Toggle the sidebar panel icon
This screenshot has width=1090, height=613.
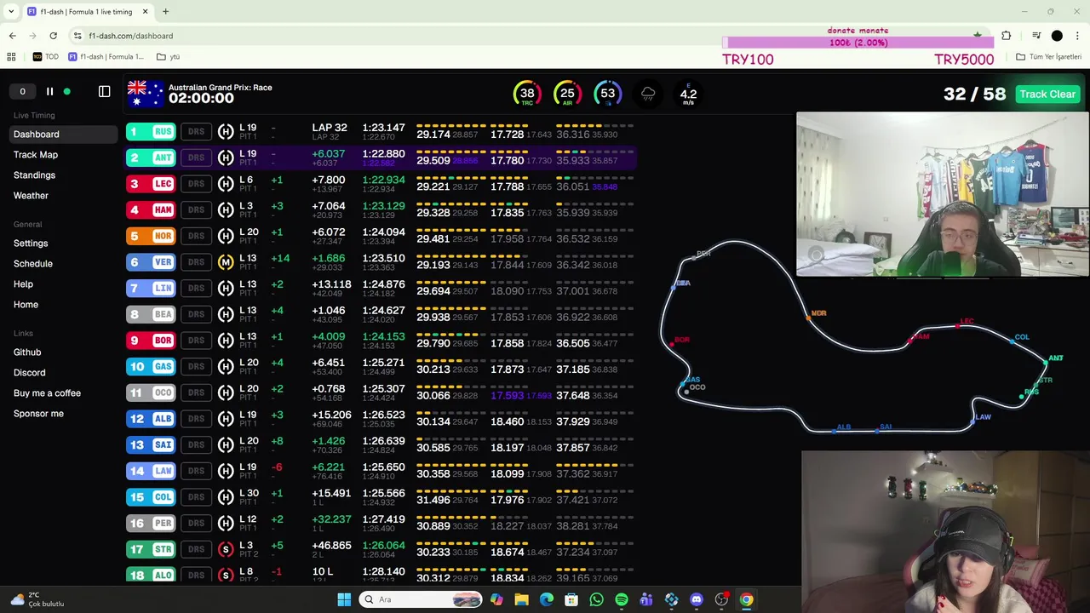104,92
